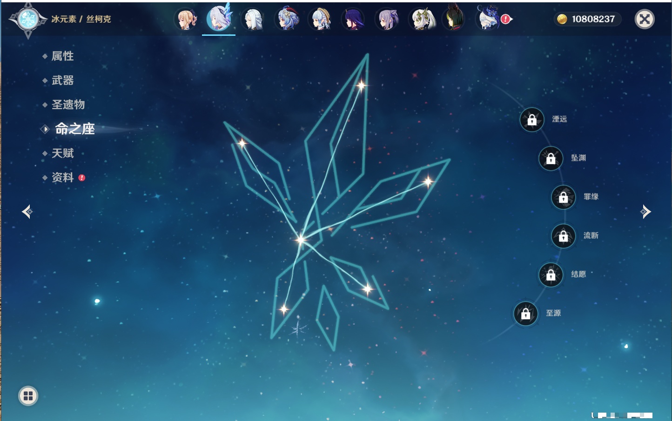This screenshot has height=421, width=672.
Task: Click the 罪缘 constellation label
Action: [x=591, y=196]
